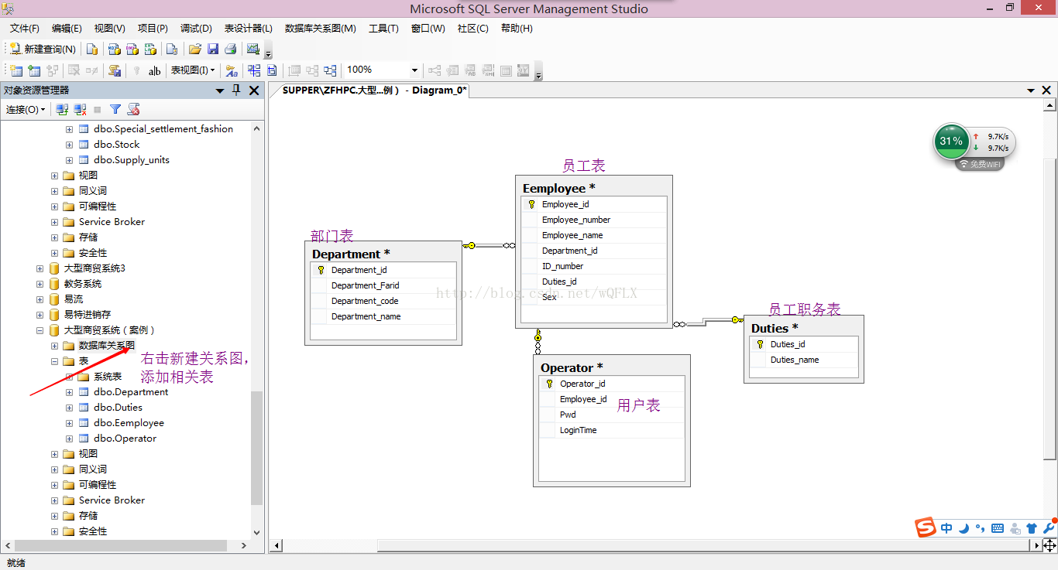The height and width of the screenshot is (570, 1058).
Task: Click the Arrange Selection icon
Action: [x=312, y=70]
